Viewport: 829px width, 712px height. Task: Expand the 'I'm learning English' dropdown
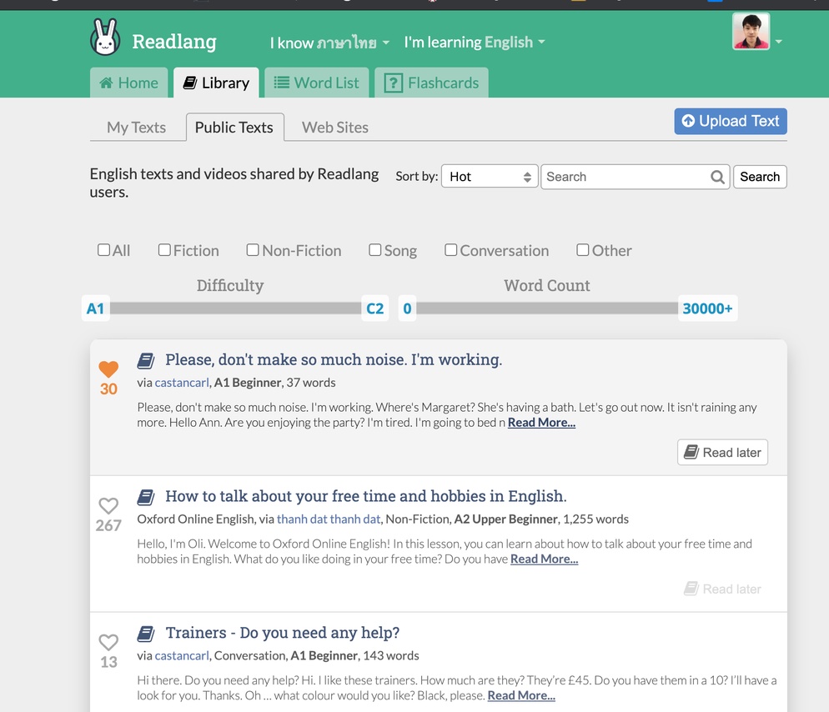pyautogui.click(x=475, y=43)
